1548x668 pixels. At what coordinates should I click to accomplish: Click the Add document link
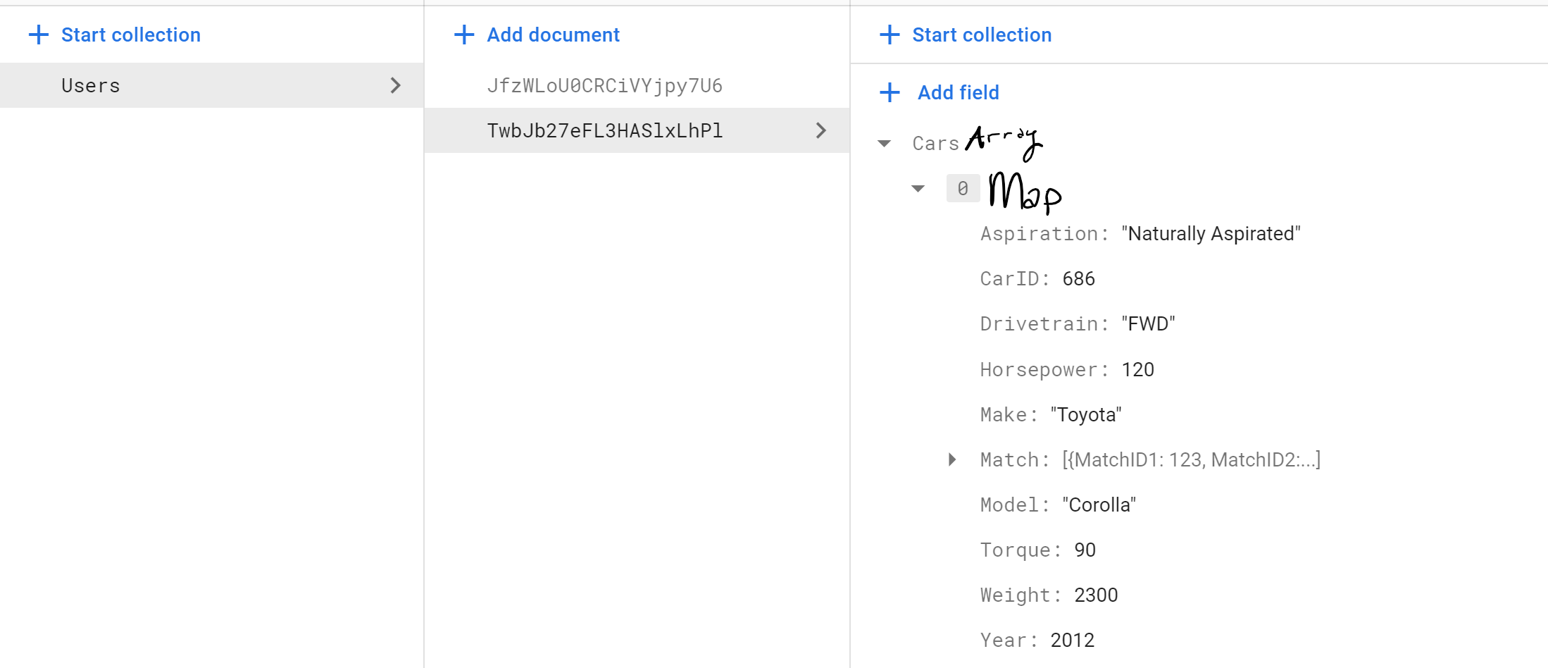point(553,35)
